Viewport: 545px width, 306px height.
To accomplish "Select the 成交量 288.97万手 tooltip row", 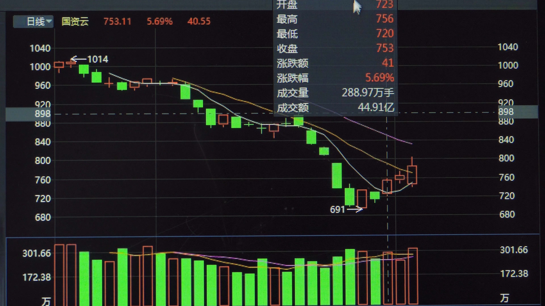I will pyautogui.click(x=335, y=93).
